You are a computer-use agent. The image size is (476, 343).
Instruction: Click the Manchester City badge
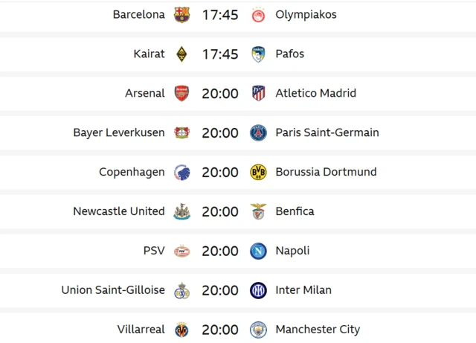tap(258, 330)
